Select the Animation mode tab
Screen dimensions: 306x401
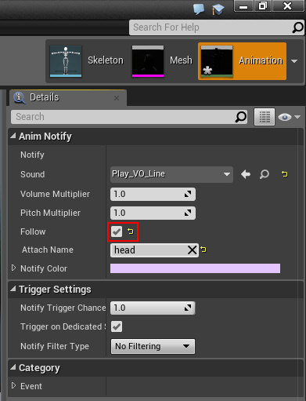pyautogui.click(x=242, y=61)
